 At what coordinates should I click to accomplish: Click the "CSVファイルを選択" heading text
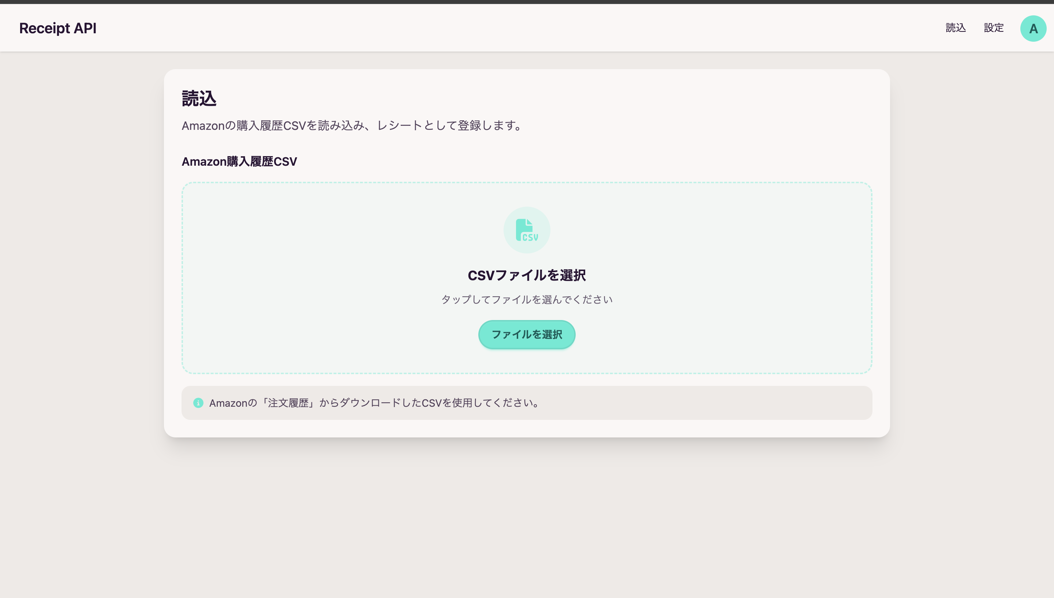[x=527, y=275]
